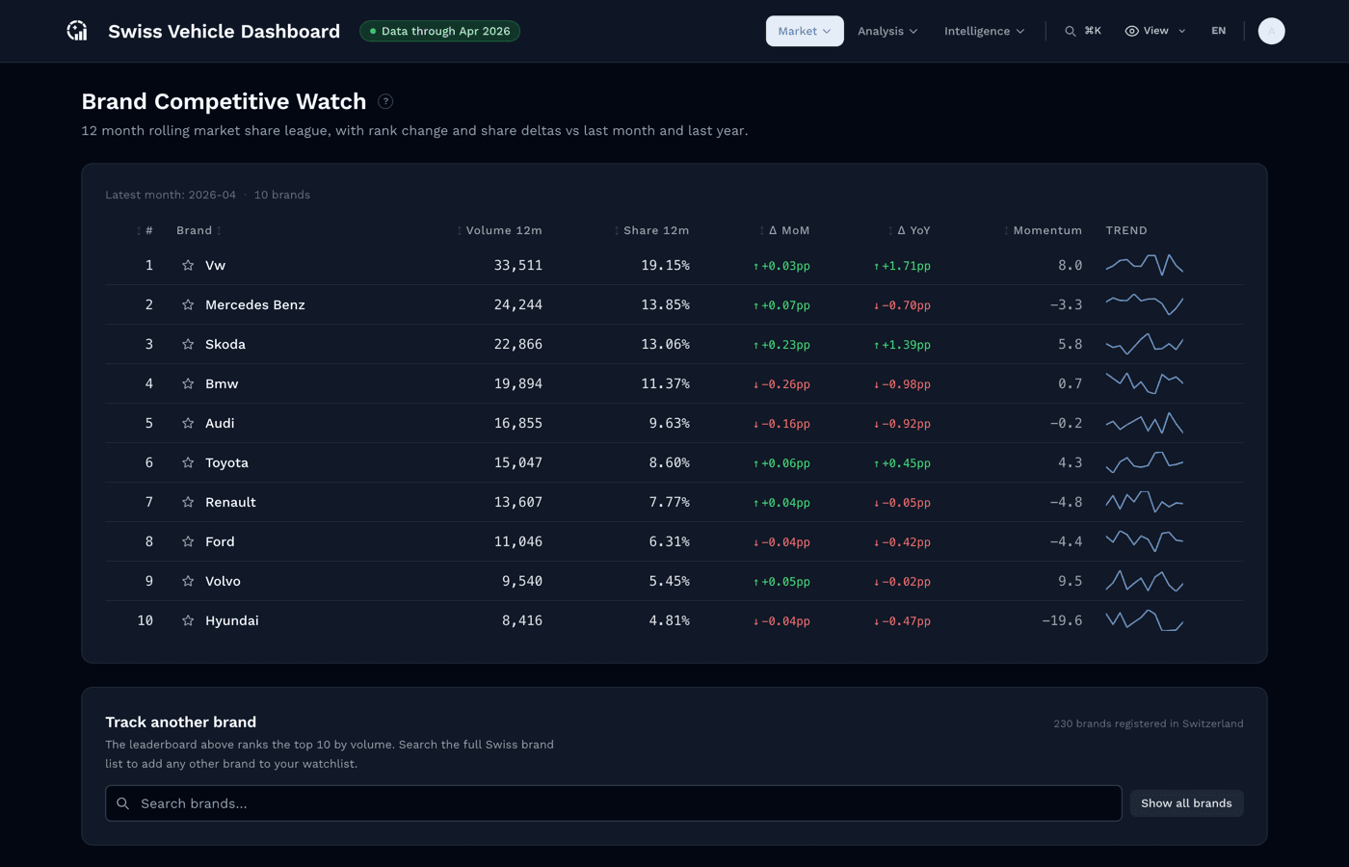Click the Renault brand name
The width and height of the screenshot is (1349, 867).
[x=230, y=502]
